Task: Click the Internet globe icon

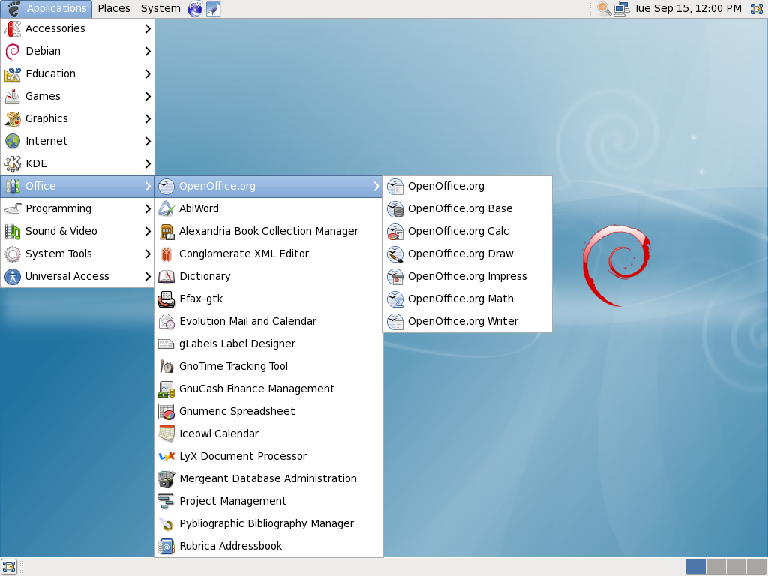Action: pyautogui.click(x=13, y=142)
